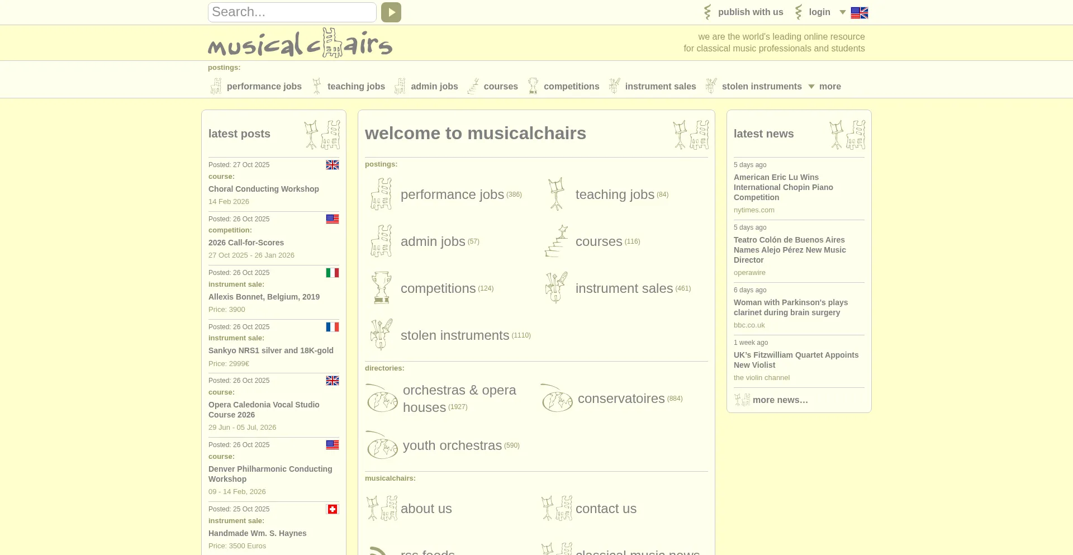Select 'admin jobs' in the top navigation bar
Image resolution: width=1073 pixels, height=555 pixels.
click(x=434, y=87)
